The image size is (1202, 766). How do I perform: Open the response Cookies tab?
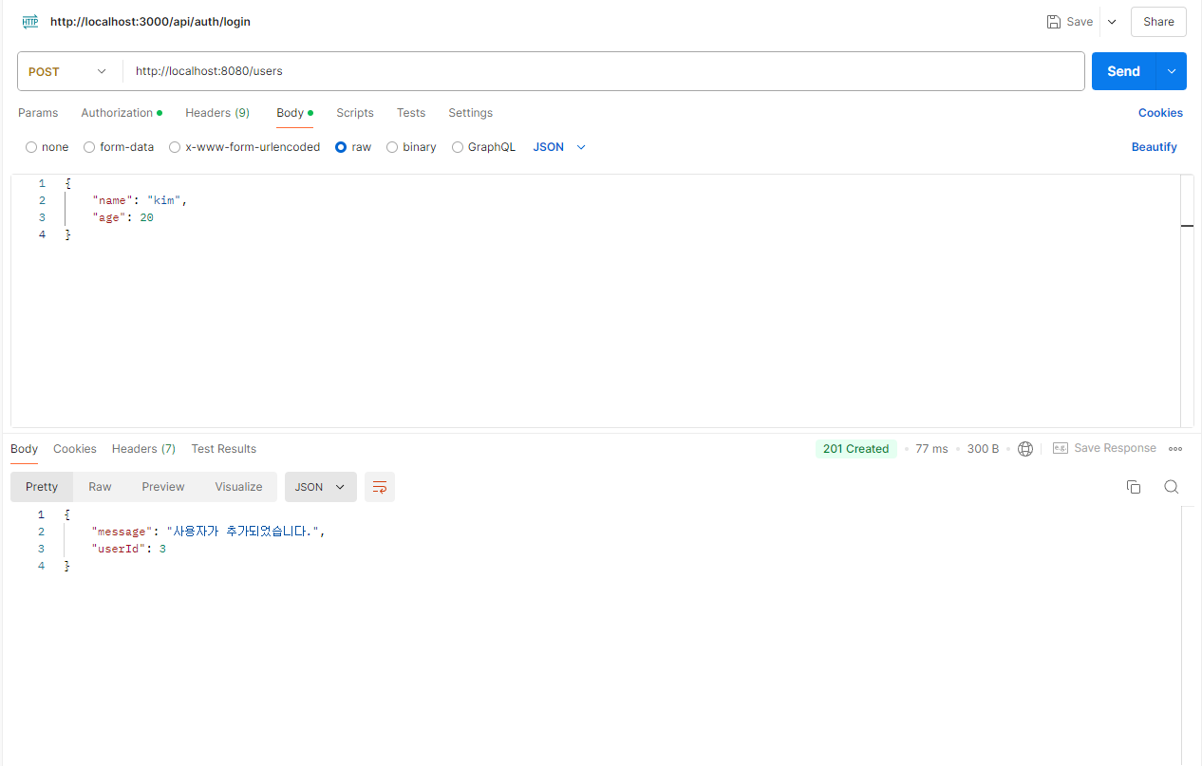75,449
